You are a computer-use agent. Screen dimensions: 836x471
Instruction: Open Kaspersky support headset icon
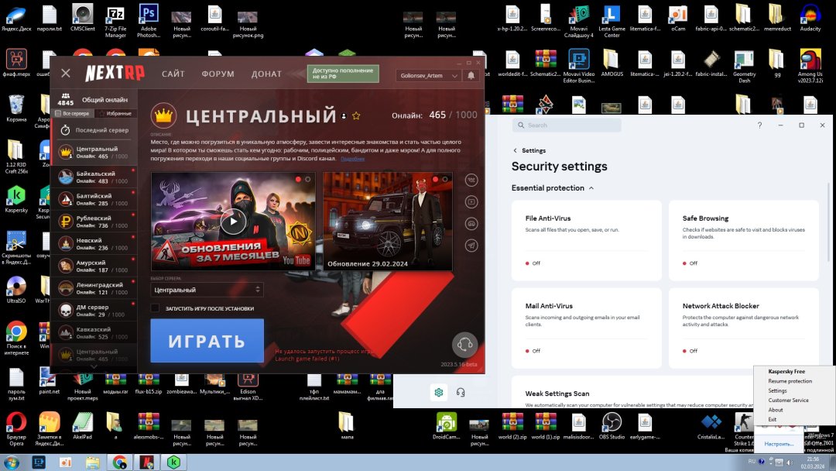461,393
